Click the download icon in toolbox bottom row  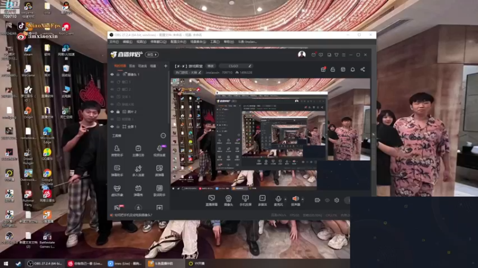point(138,207)
